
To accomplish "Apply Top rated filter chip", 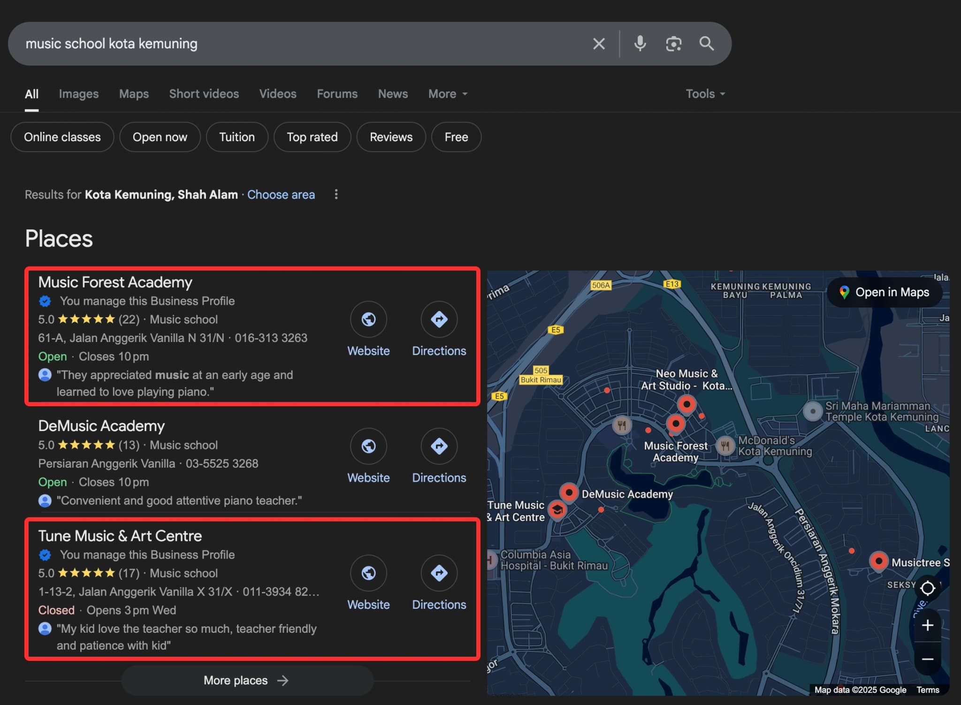I will [312, 137].
